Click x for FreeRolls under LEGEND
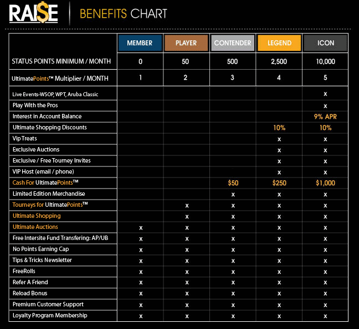Screen dimensions: 359x329 coord(279,272)
